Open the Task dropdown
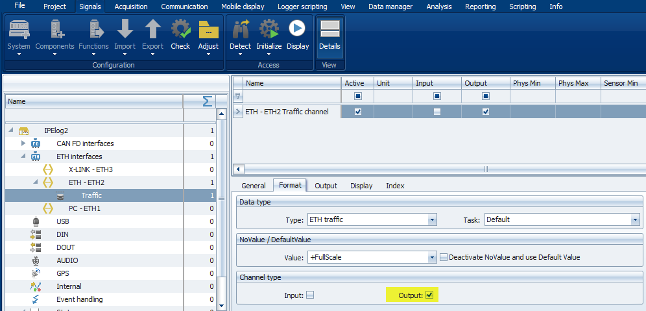Image resolution: width=646 pixels, height=311 pixels. [635, 219]
